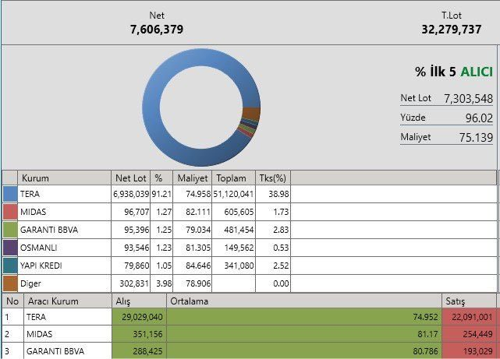
Task: Click the YAPI KREDI teal color swatch
Action: point(10,266)
